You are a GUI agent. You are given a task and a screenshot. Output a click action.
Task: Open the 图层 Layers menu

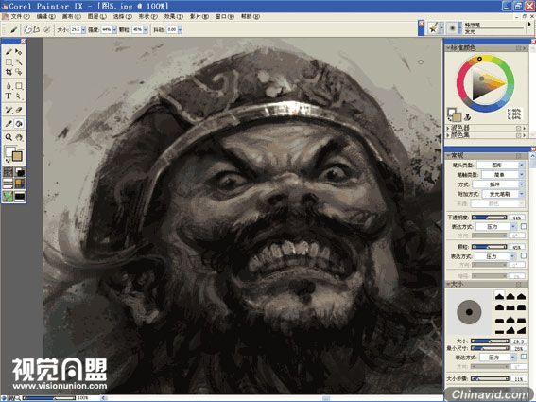[97, 16]
